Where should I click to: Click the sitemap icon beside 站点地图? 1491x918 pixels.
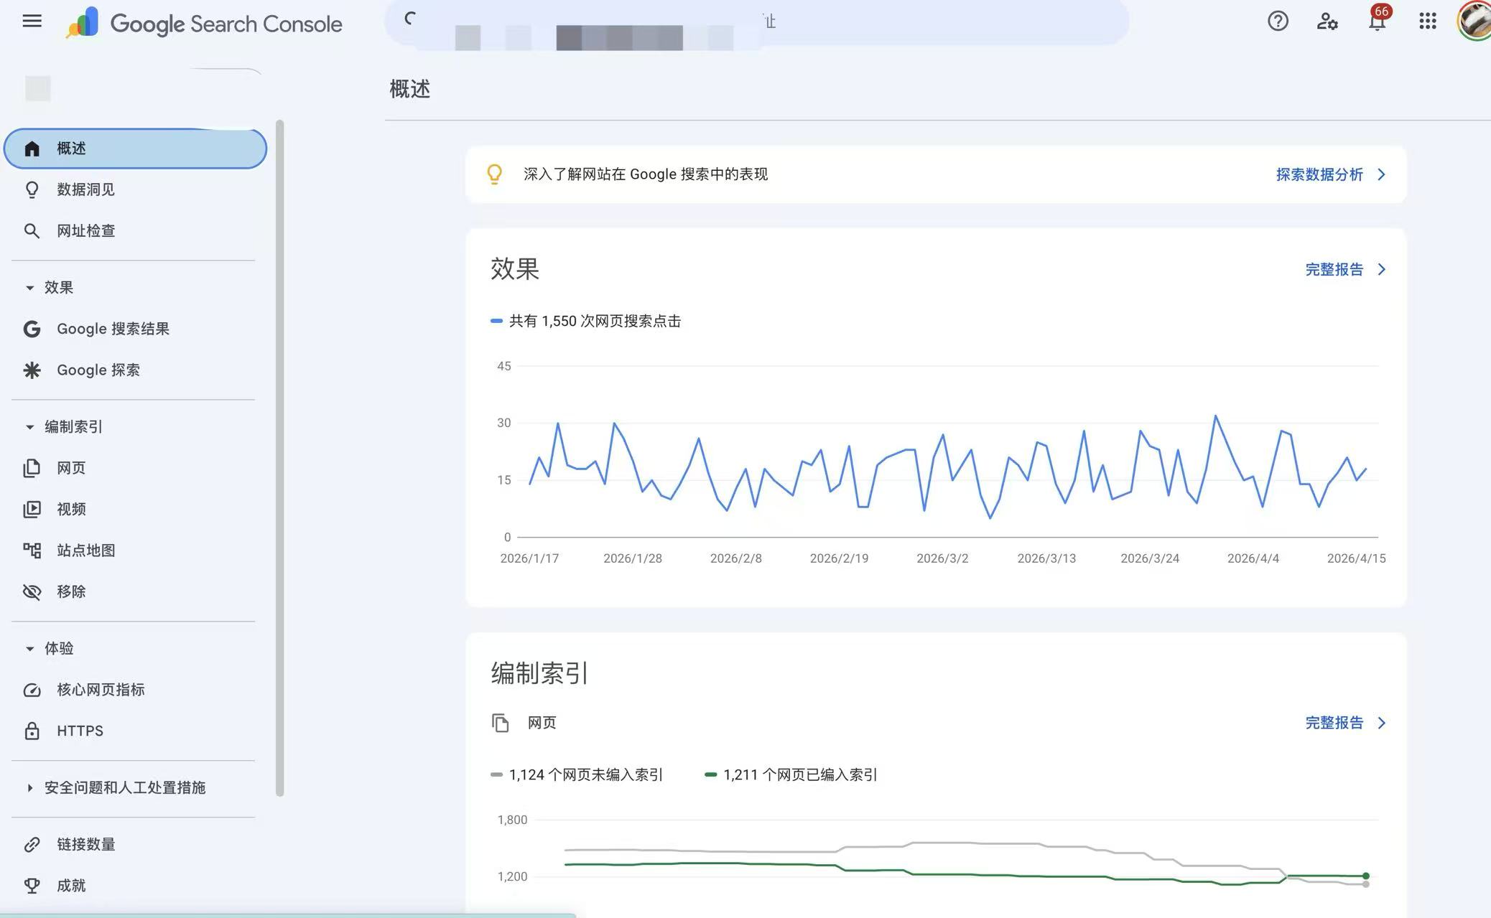point(32,551)
